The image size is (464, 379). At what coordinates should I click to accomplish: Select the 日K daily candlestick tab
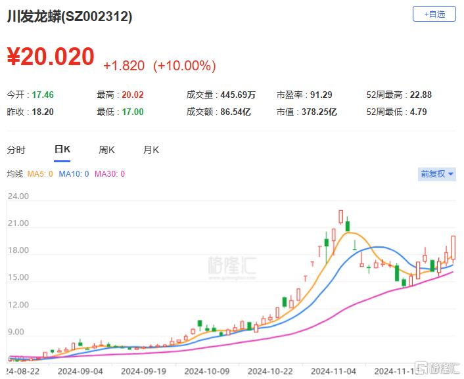click(62, 149)
